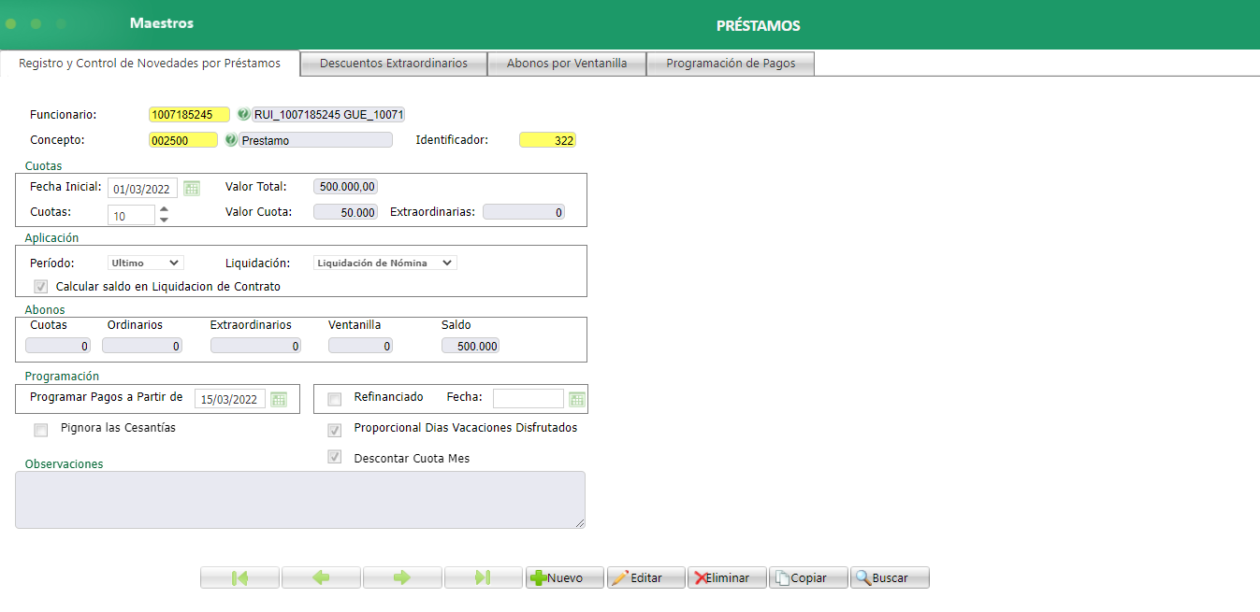This screenshot has height=612, width=1260.
Task: Click the Cuotas number field
Action: pyautogui.click(x=131, y=215)
